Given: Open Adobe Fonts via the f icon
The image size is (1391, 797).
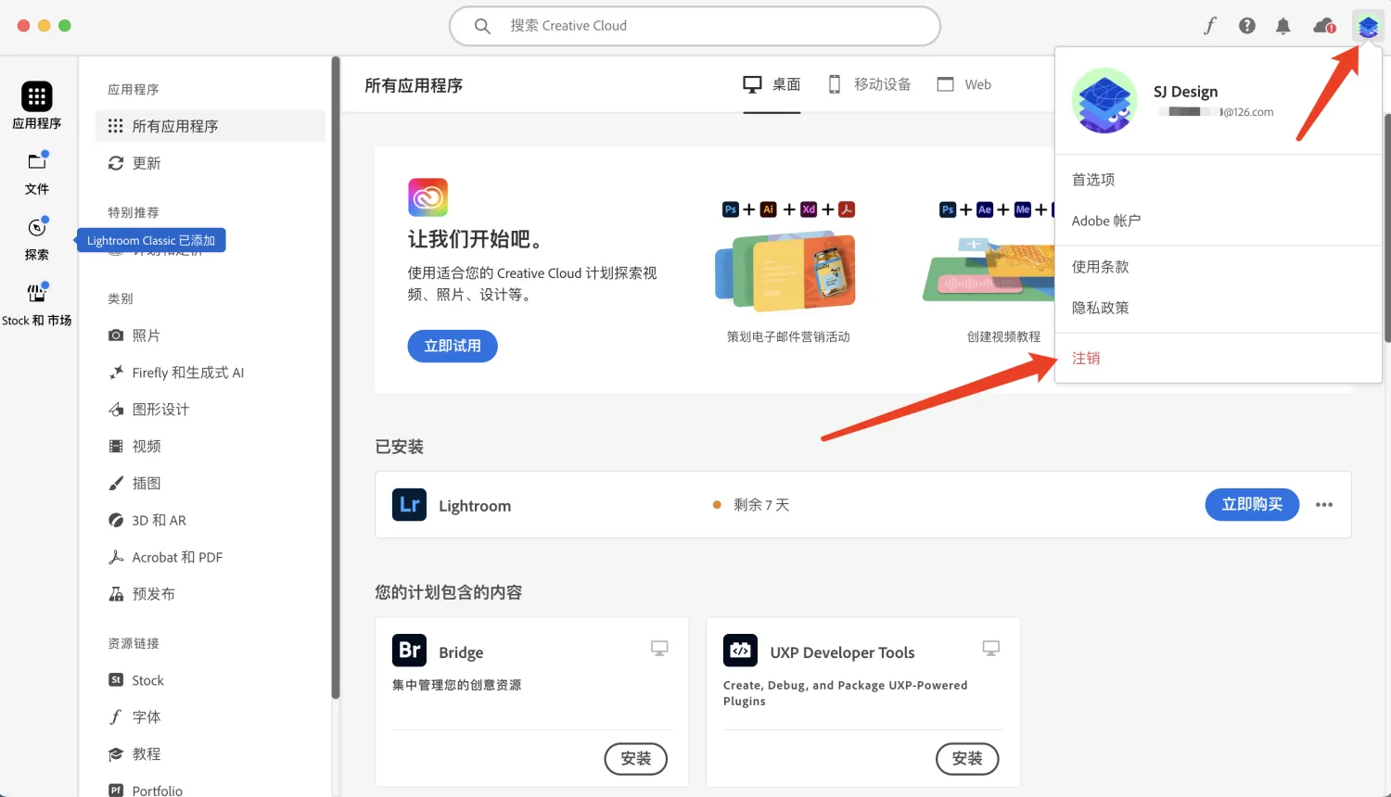Looking at the screenshot, I should click(1209, 26).
